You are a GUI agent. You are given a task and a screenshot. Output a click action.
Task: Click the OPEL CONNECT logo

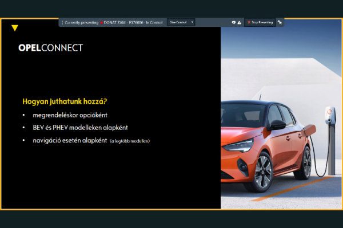coord(50,48)
